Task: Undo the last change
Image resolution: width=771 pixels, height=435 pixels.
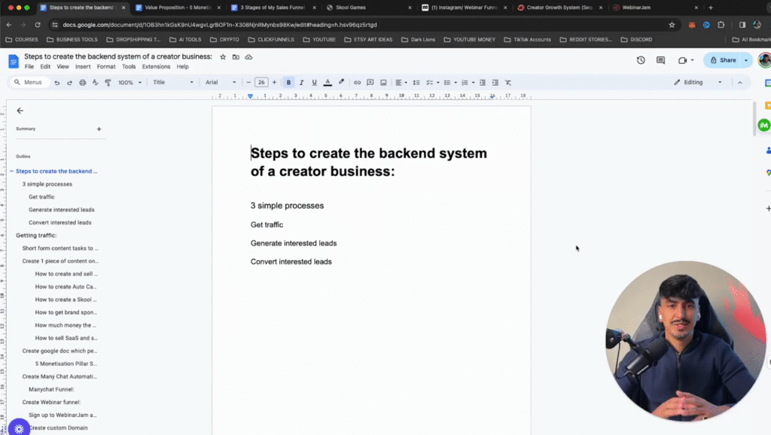Action: (x=56, y=82)
